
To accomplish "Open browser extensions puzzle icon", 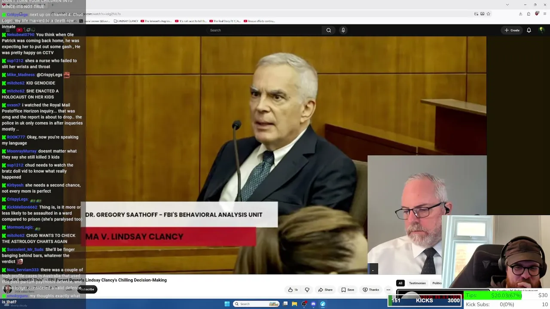I will coord(529,14).
